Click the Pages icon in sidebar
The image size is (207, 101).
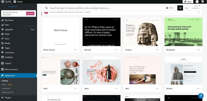[2, 48]
